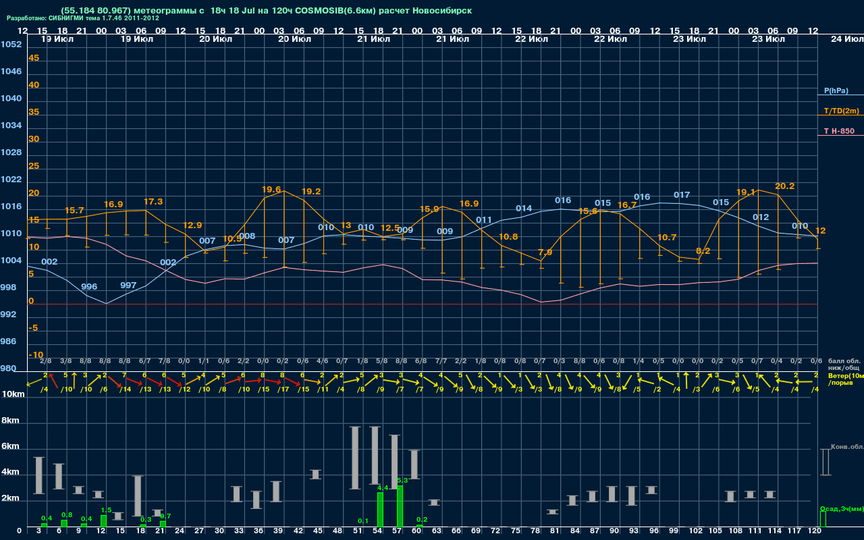
Task: Click the temperature value 10.7
Action: 667,238
